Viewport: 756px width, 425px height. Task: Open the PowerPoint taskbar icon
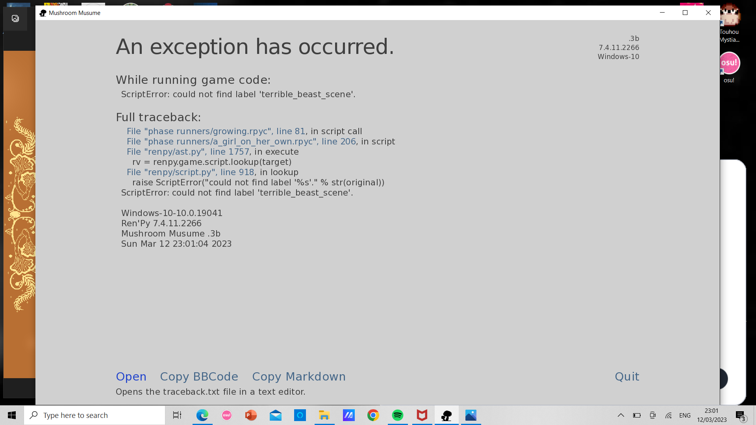[x=251, y=415]
